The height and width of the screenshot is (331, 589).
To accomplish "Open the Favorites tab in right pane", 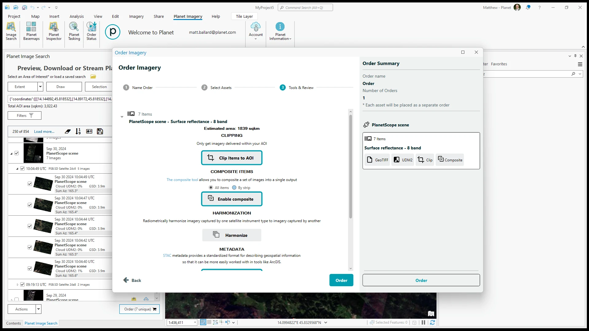I will (499, 64).
